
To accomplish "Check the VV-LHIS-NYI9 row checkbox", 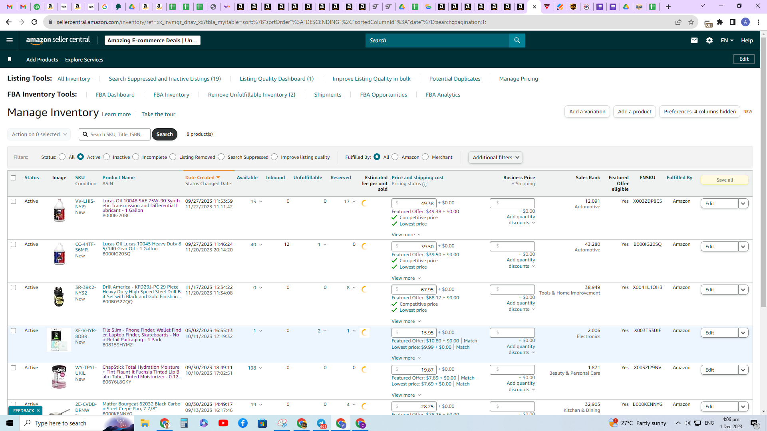I will click(x=14, y=201).
